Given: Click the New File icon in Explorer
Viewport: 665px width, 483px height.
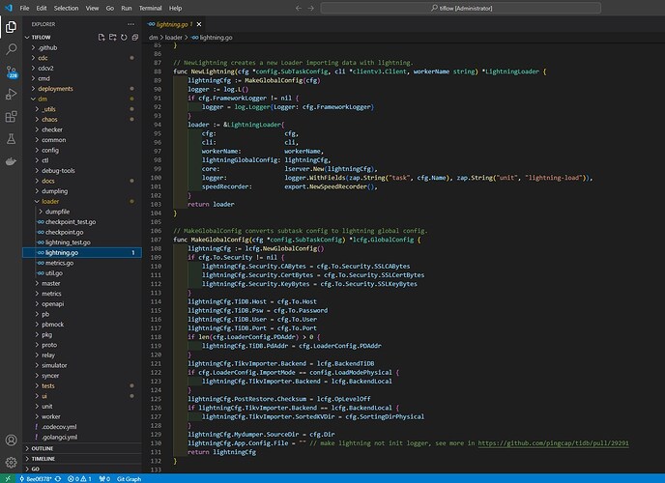Looking at the screenshot, I should [101, 38].
